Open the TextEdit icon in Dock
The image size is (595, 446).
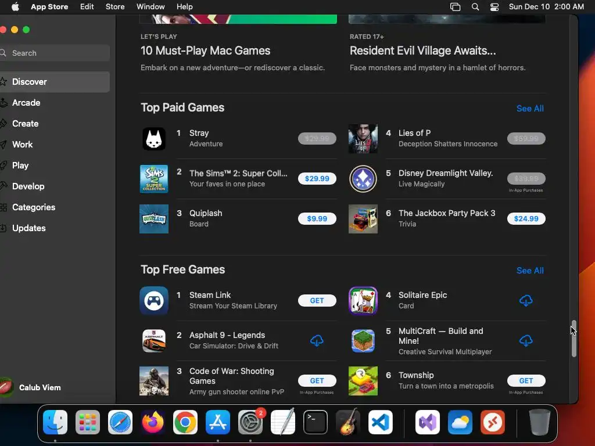point(283,422)
